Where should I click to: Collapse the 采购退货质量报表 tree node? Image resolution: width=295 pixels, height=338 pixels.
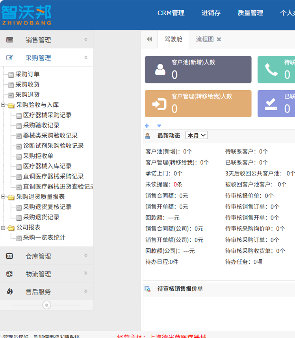pos(3,197)
